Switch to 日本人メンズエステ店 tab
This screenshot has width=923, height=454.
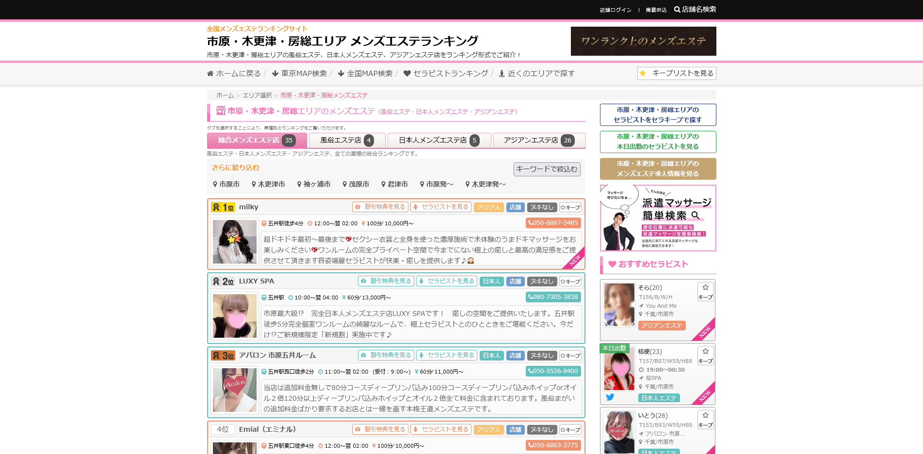[x=439, y=141]
